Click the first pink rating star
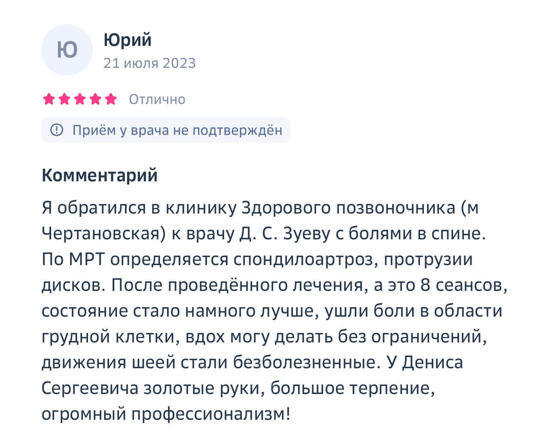Screen dimensions: 554x437 tap(49, 99)
